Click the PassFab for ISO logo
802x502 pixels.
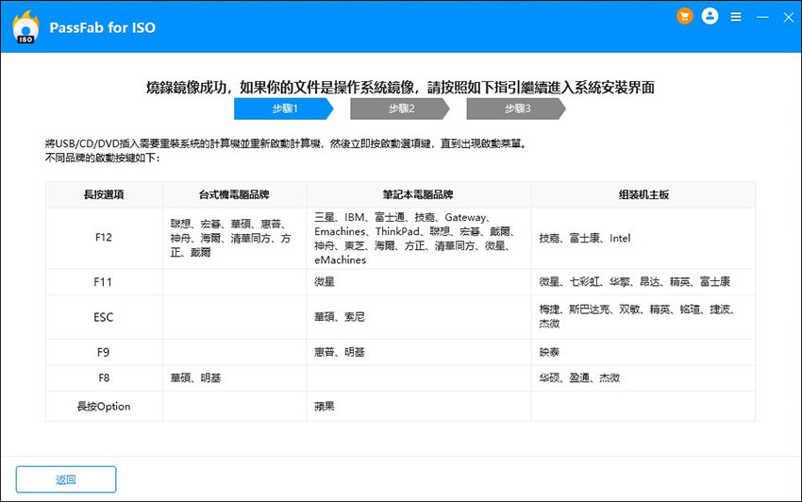click(x=25, y=27)
